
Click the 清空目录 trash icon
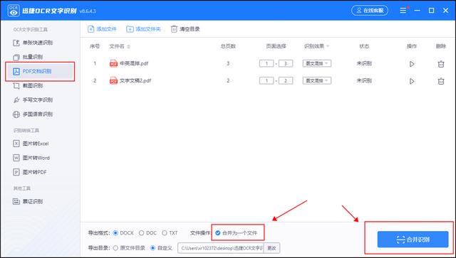(x=174, y=29)
